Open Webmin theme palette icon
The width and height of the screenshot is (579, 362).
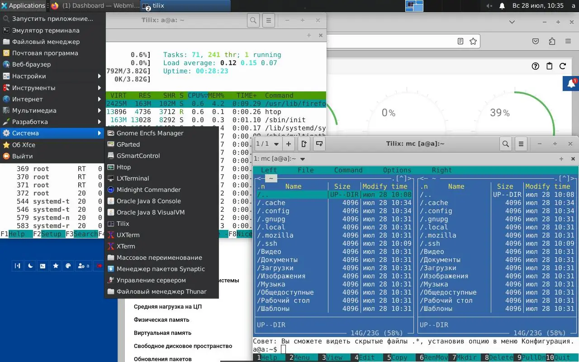click(x=68, y=266)
